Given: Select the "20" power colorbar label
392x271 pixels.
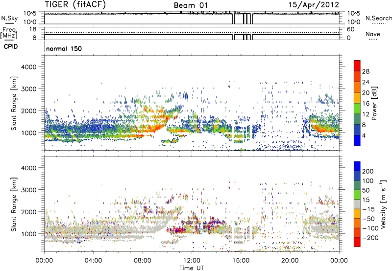Looking at the screenshot, I should (366, 93).
